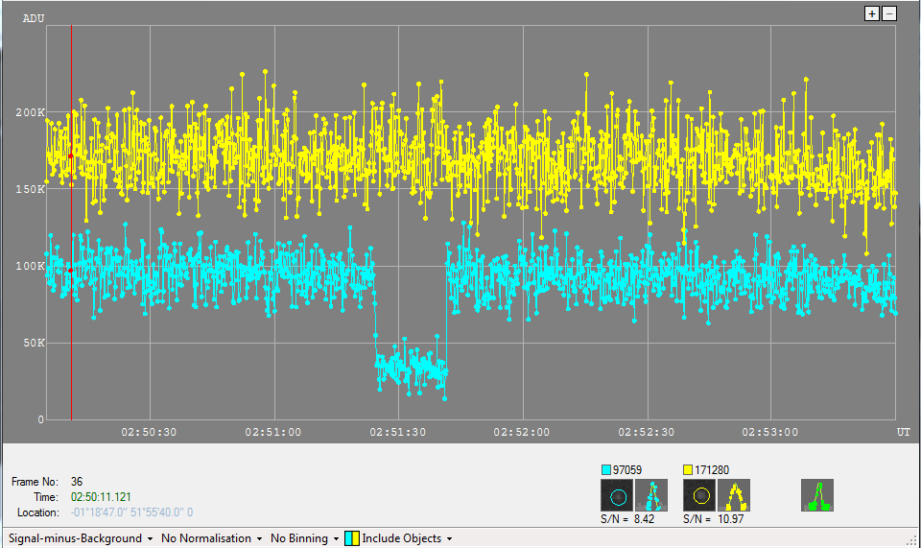The height and width of the screenshot is (548, 921).
Task: Click the window resize grip at corner
Action: coord(913,540)
